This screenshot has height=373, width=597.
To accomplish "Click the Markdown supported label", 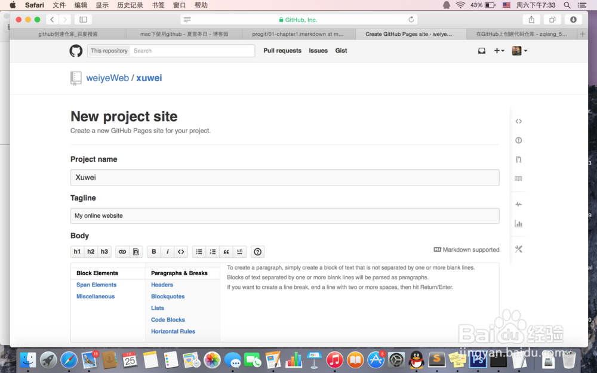I will [466, 249].
